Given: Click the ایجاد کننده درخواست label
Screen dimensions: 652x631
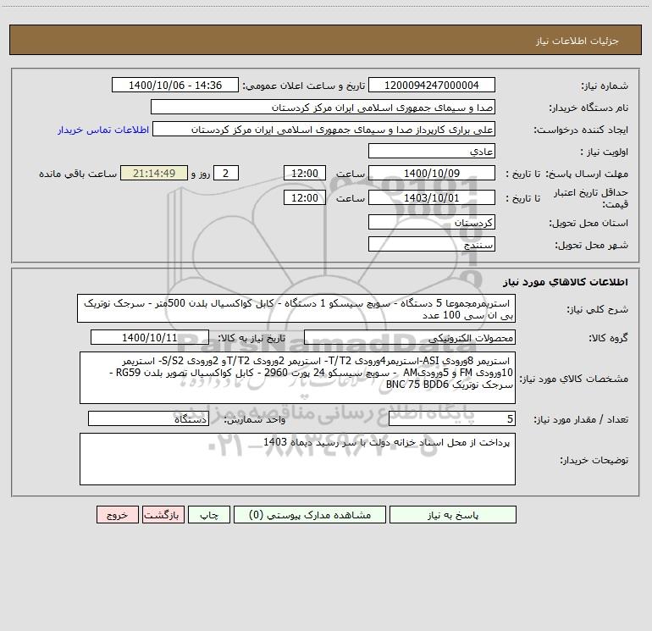Looking at the screenshot, I should pyautogui.click(x=581, y=130).
